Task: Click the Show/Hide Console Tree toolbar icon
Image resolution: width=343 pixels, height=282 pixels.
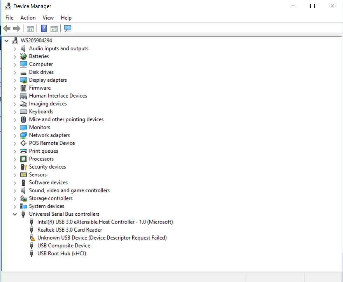Action: pyautogui.click(x=31, y=28)
